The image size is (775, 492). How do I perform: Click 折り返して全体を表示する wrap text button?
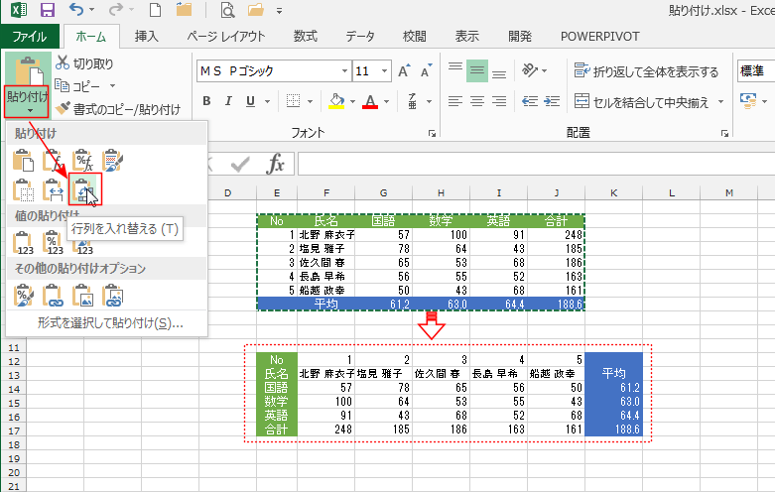(x=645, y=71)
